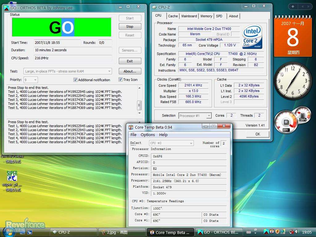Click the Intel Core 2 Duo logo
Screen dimensions: 316x237
coord(252,37)
